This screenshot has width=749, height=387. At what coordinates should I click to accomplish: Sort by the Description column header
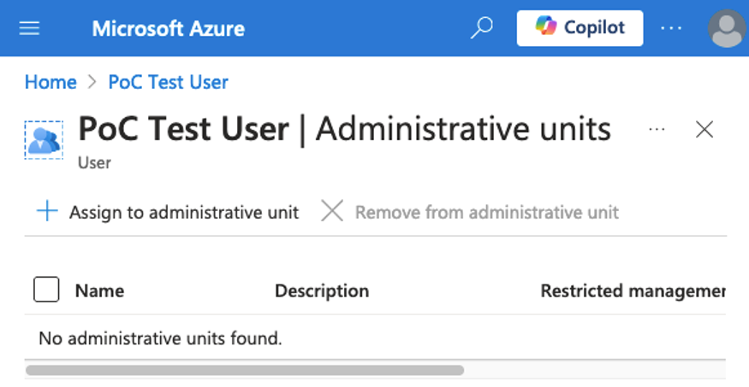click(x=322, y=290)
